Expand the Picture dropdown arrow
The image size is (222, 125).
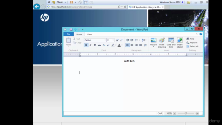[x=153, y=47]
